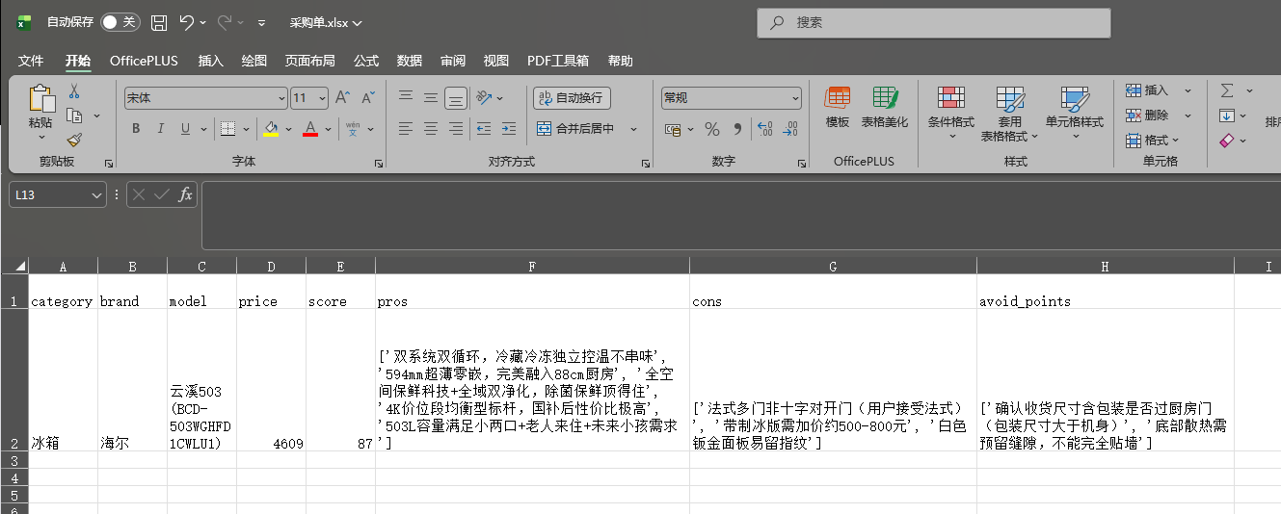
Task: Align text left
Action: pos(406,128)
